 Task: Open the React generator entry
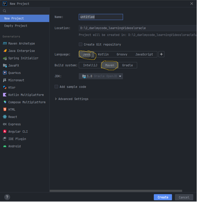25,117
